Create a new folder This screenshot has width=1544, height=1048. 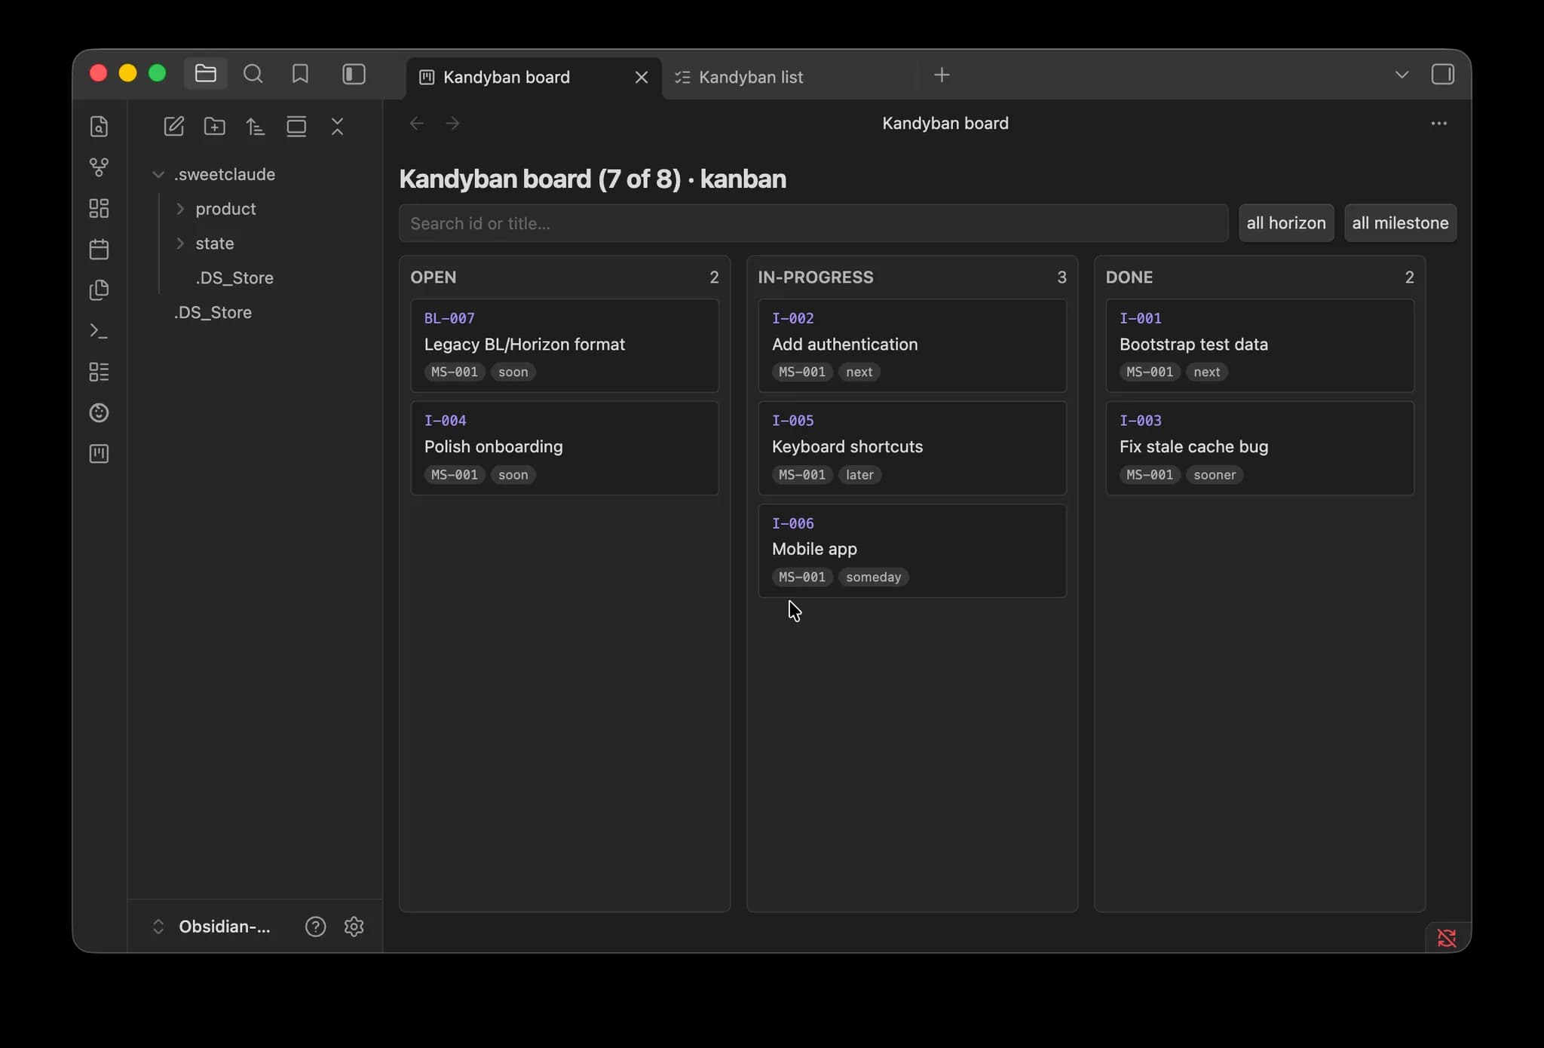[215, 126]
